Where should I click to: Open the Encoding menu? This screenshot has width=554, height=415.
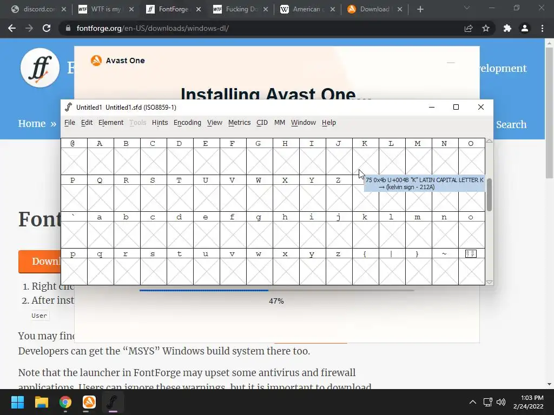(187, 123)
